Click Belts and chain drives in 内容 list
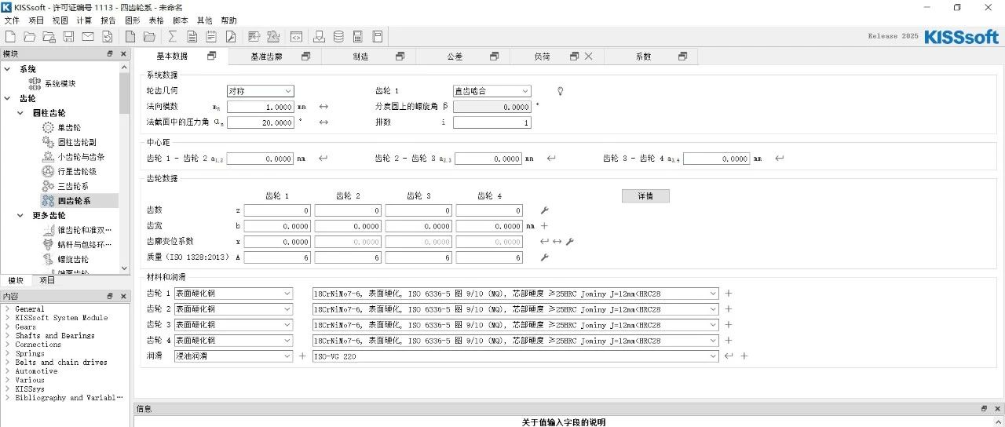1005x427 pixels. (61, 362)
